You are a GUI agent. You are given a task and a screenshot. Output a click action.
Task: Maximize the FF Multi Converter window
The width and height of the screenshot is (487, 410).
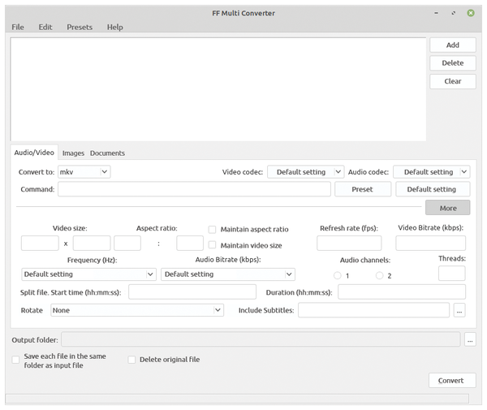click(454, 13)
